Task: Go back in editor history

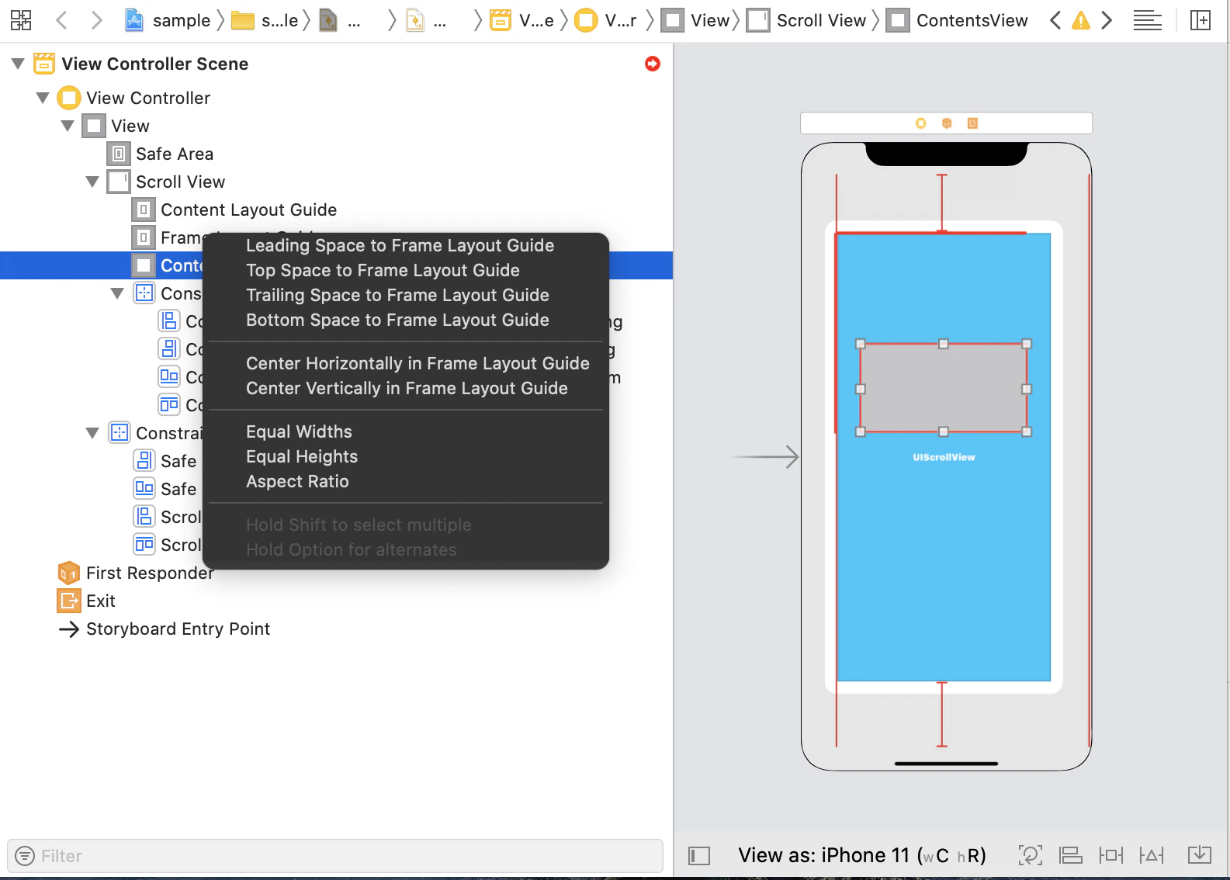Action: click(62, 20)
